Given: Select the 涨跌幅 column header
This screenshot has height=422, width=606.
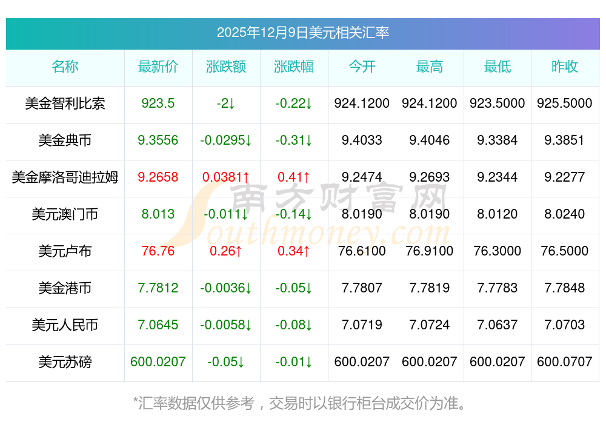Looking at the screenshot, I should (x=294, y=67).
